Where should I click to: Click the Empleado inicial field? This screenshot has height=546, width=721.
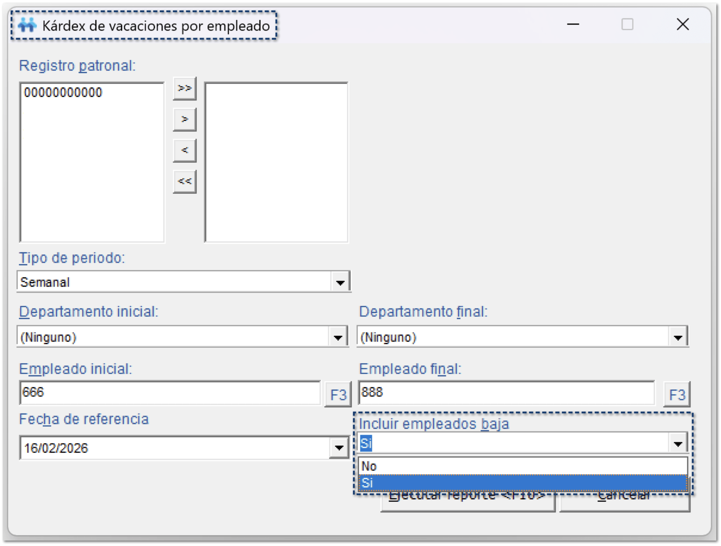click(x=170, y=392)
